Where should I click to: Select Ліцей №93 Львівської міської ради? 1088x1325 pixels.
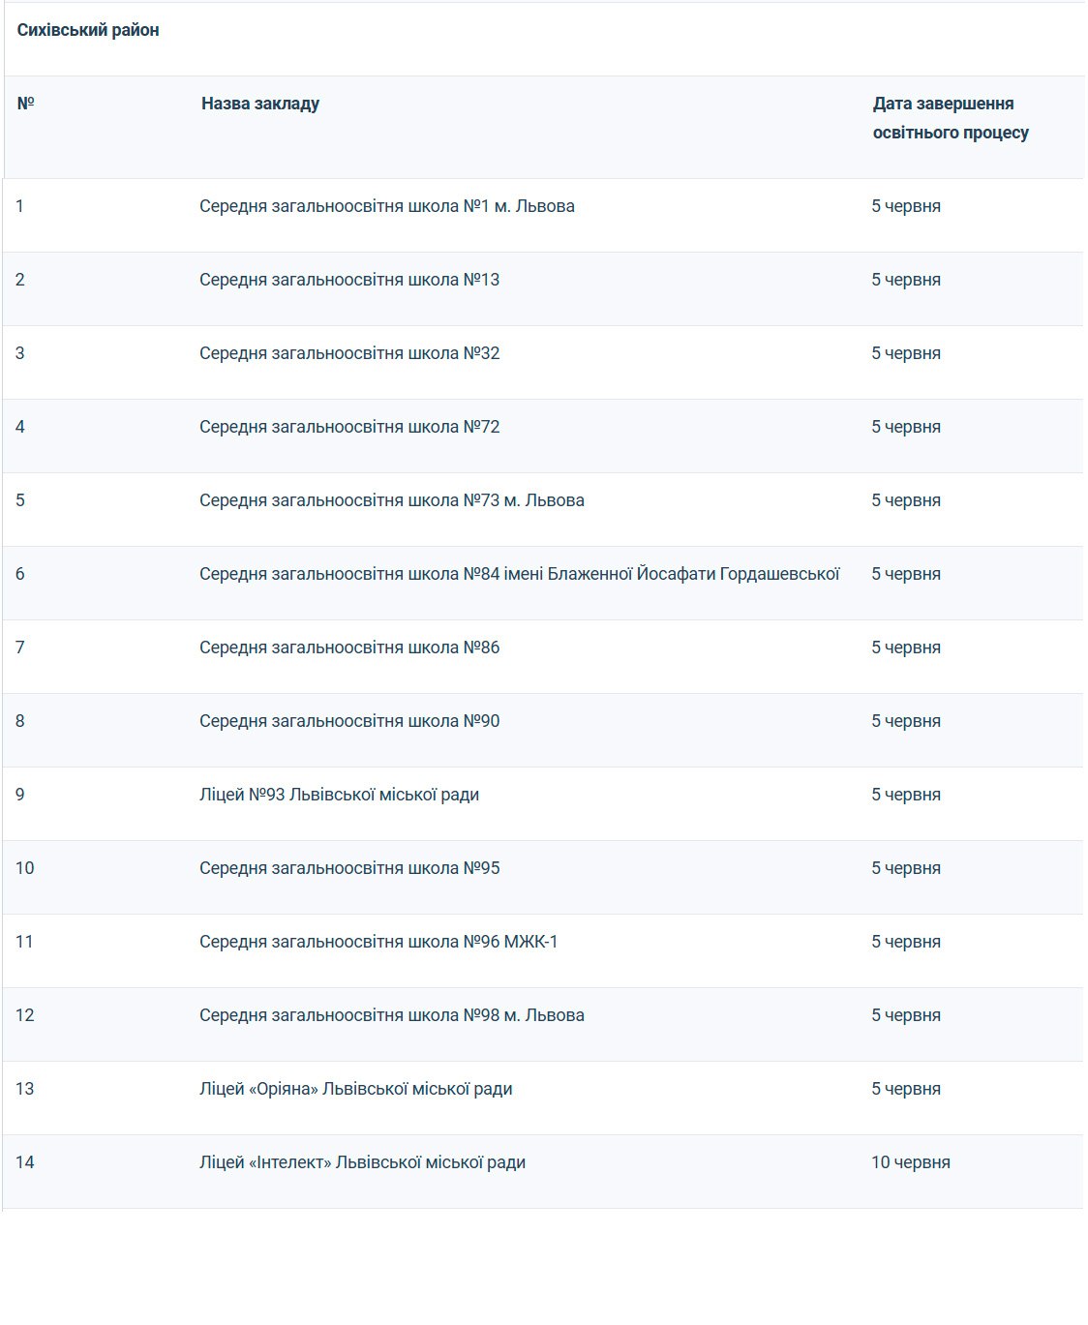[x=340, y=795]
